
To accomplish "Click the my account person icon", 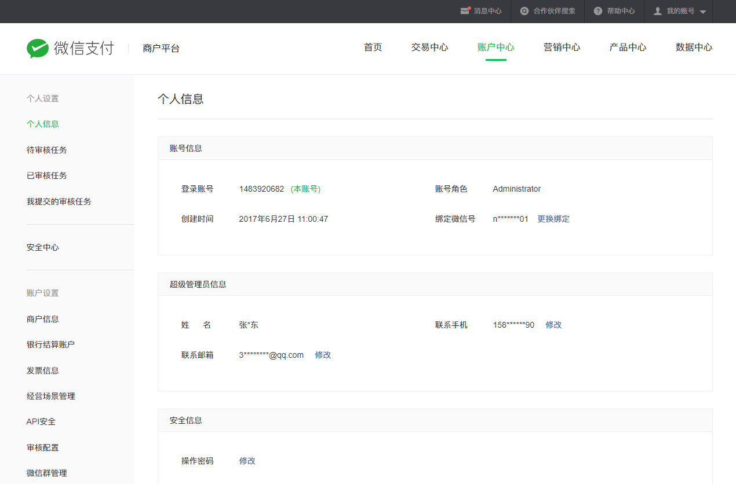I will [x=658, y=11].
